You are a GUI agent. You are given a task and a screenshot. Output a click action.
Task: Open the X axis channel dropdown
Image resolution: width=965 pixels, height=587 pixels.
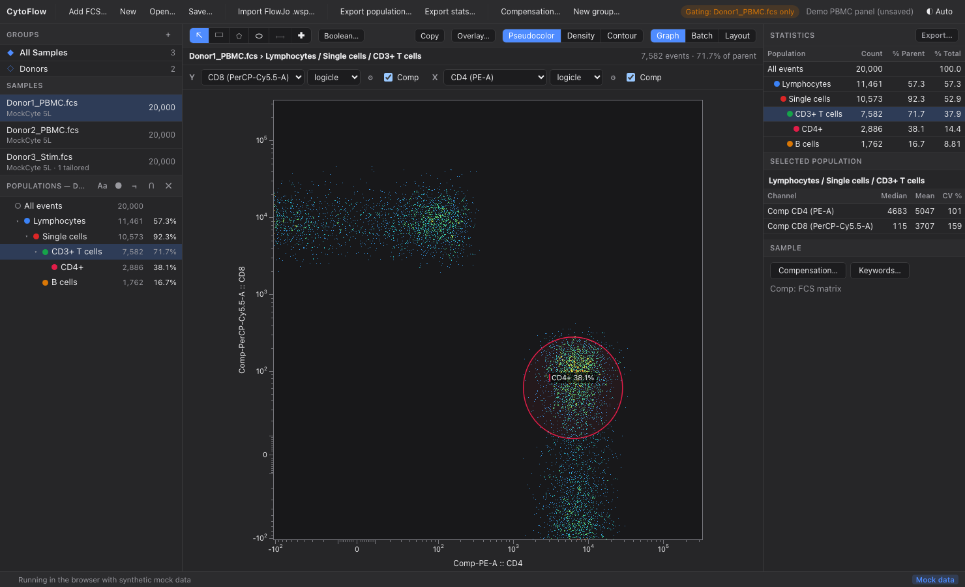(x=495, y=78)
